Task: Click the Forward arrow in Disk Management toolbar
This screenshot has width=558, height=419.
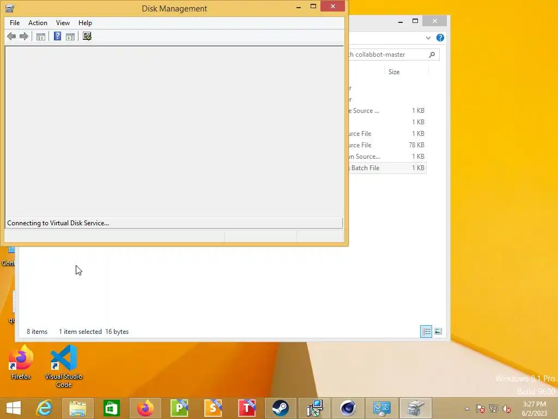Action: [24, 37]
